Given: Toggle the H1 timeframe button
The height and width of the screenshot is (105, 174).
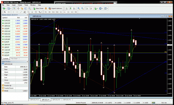Looking at the screenshot, I should tap(61, 12).
